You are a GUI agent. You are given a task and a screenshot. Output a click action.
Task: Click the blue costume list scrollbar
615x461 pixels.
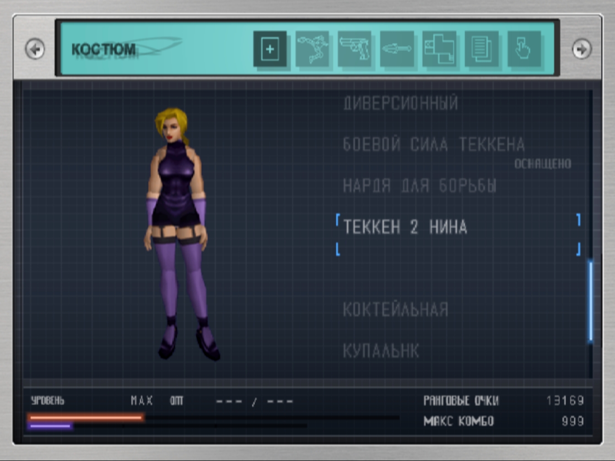click(x=590, y=301)
